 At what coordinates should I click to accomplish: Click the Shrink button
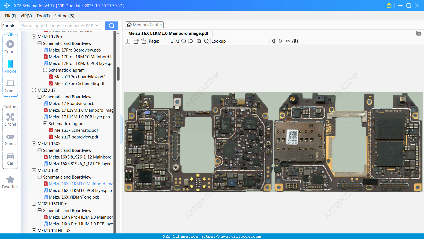point(8,26)
